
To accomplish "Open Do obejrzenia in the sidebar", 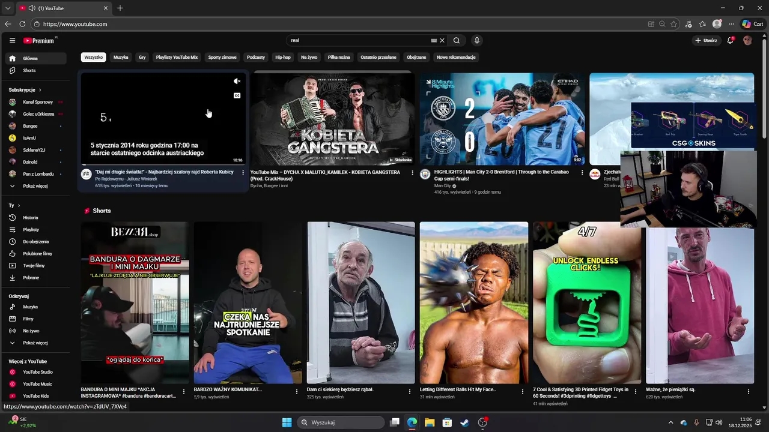I will [x=37, y=241].
